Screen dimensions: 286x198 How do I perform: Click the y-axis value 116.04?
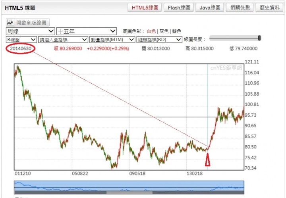(x=252, y=73)
